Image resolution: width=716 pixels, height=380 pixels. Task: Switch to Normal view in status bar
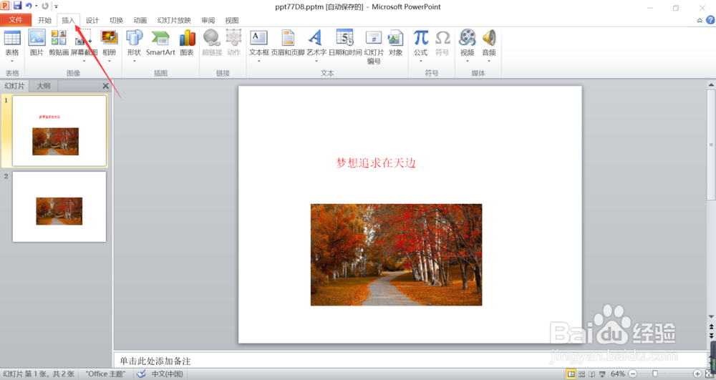571,374
